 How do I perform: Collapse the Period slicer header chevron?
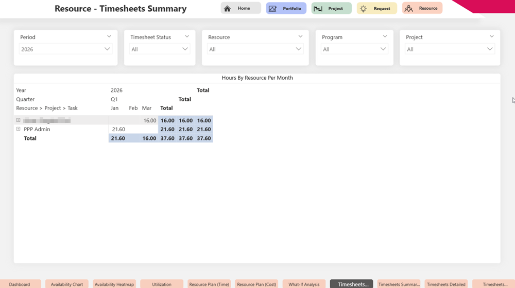tap(109, 37)
